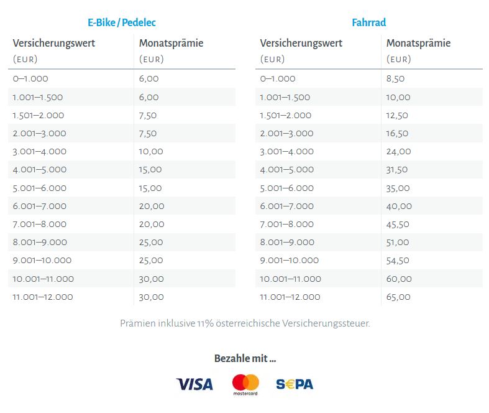Click the 24,00 premium in Fahrrad table
489x413 pixels.
pyautogui.click(x=398, y=151)
